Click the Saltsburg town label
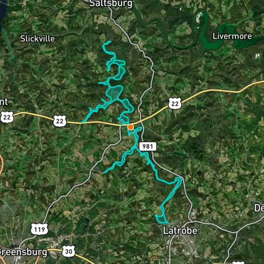 pos(111,4)
